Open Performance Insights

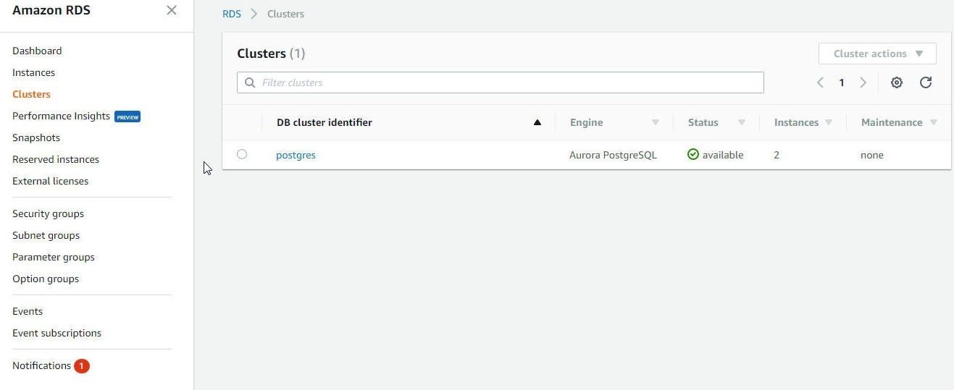coord(61,116)
